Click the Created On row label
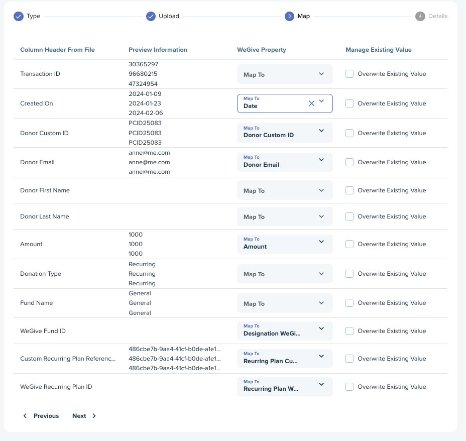Image resolution: width=466 pixels, height=441 pixels. (37, 103)
